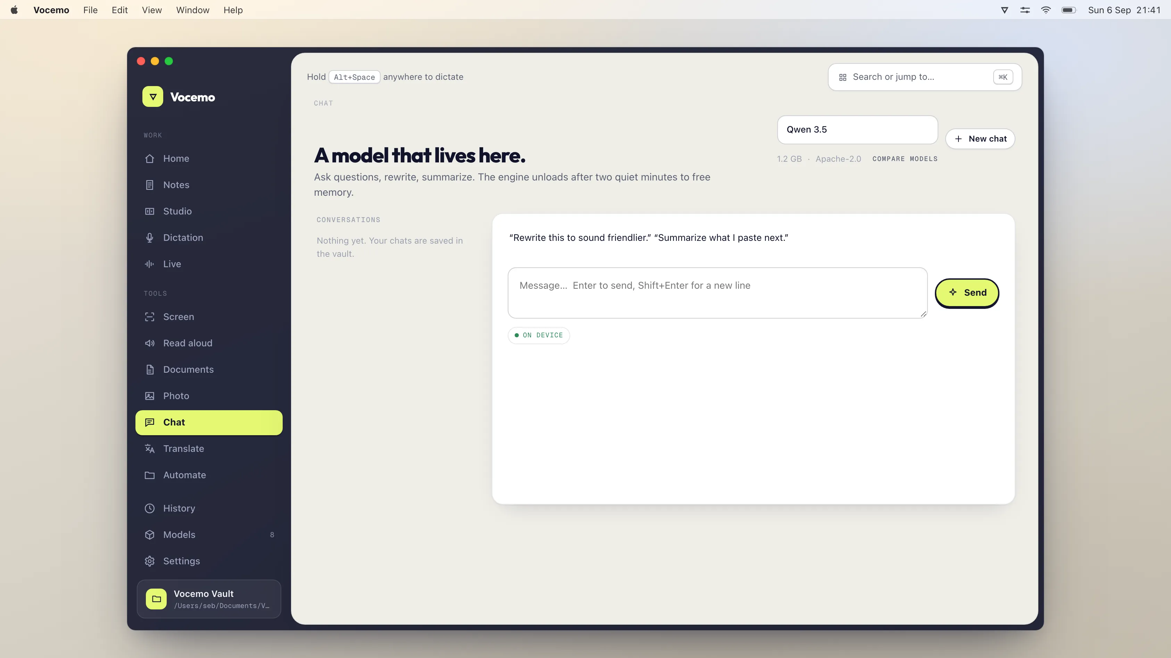The image size is (1171, 658).
Task: Open the Qwen 3.5 model selector
Action: 857,129
